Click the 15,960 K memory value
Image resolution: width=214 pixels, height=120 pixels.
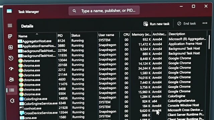(x=144, y=92)
